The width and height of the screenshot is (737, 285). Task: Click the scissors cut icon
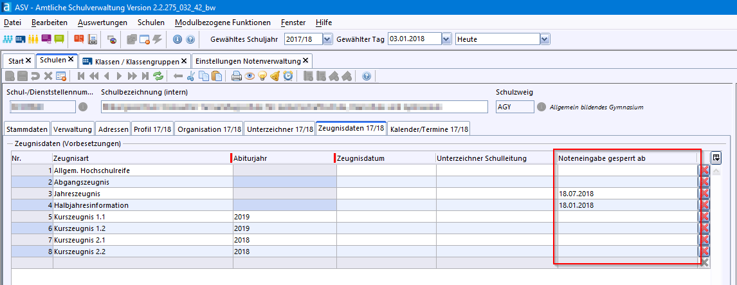pyautogui.click(x=191, y=76)
